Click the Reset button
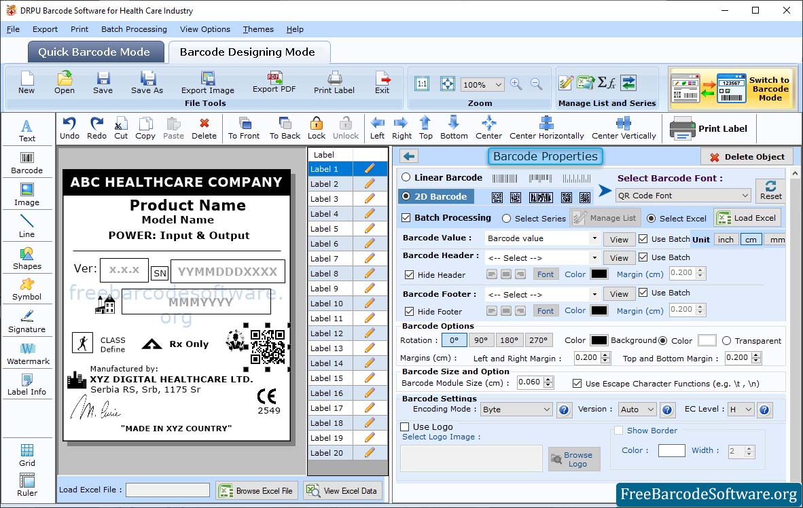The image size is (803, 508). pos(770,190)
